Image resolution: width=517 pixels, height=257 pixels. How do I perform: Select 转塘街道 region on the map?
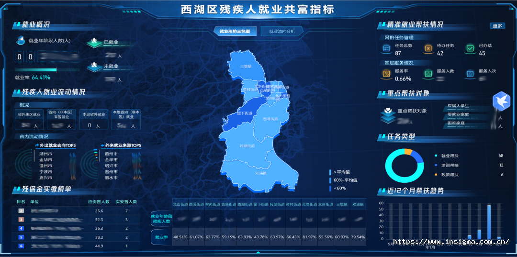(248, 145)
